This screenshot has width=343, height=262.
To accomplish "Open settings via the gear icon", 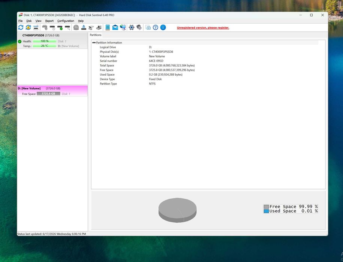I will 131,27.
